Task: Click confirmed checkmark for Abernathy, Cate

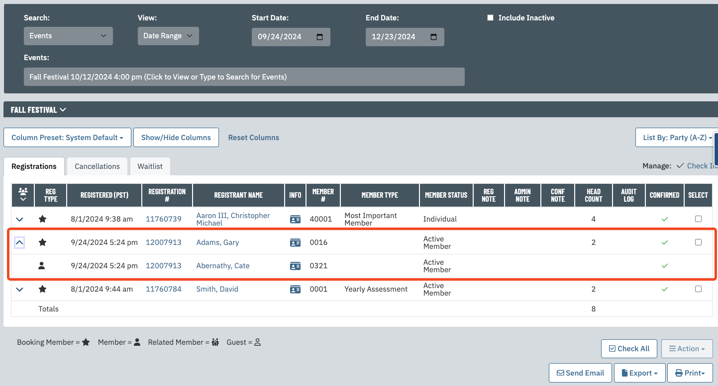Action: pyautogui.click(x=665, y=266)
